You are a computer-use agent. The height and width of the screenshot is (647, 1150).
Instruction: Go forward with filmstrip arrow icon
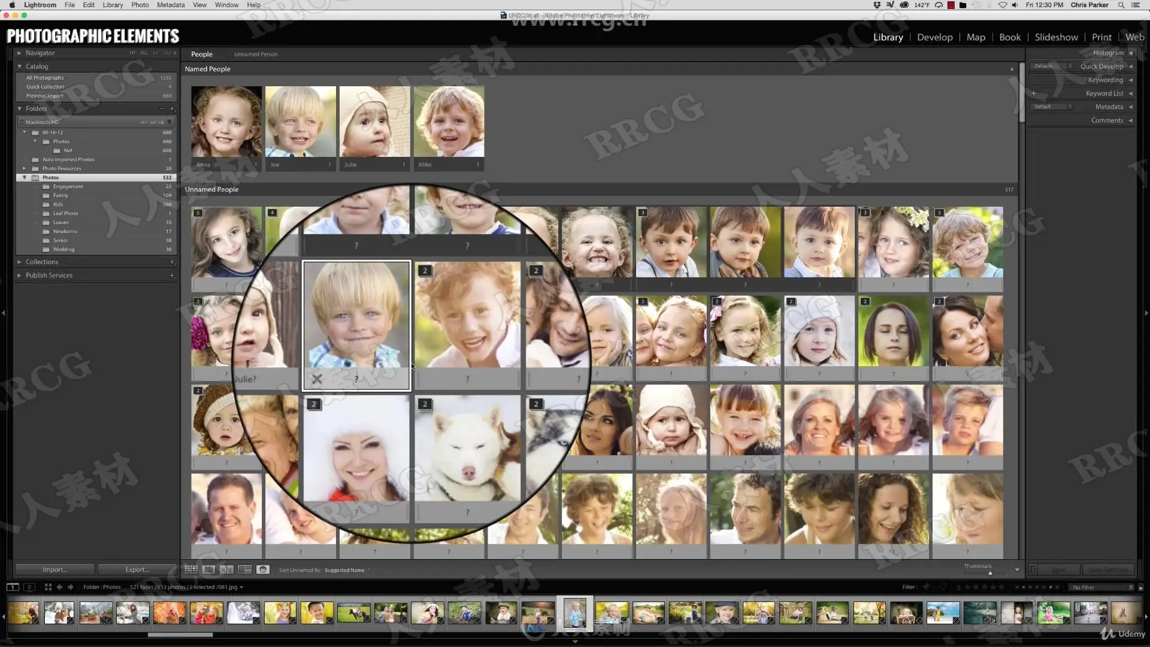point(71,587)
